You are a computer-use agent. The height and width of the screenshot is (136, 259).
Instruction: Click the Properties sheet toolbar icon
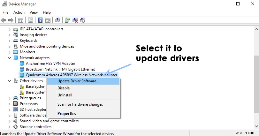[30, 20]
